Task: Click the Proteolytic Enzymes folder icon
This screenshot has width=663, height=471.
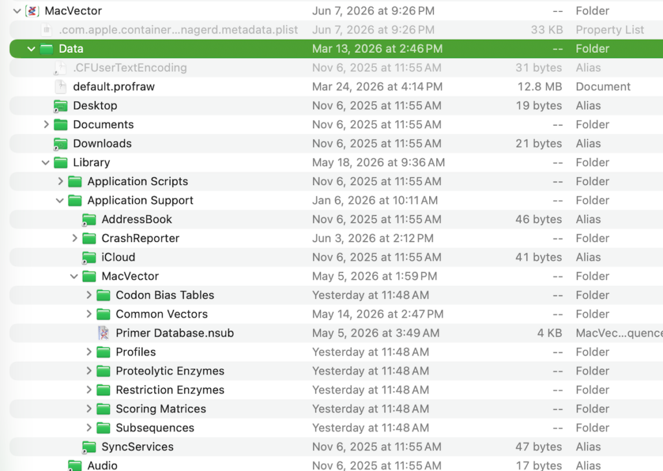Action: (x=104, y=371)
